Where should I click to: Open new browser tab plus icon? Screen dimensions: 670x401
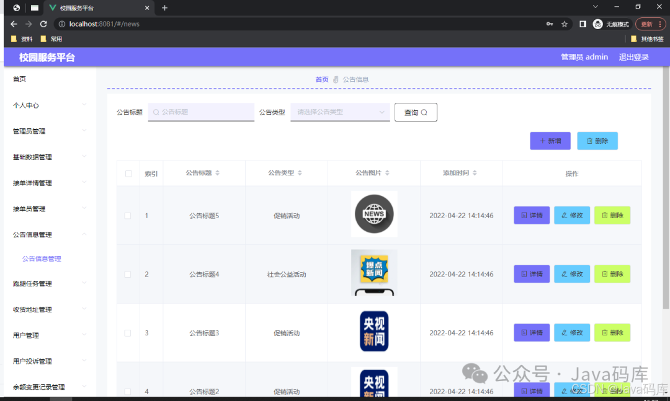click(x=164, y=8)
